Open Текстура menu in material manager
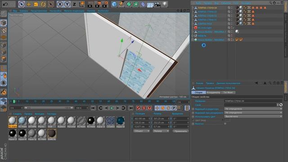 [x=51, y=114]
